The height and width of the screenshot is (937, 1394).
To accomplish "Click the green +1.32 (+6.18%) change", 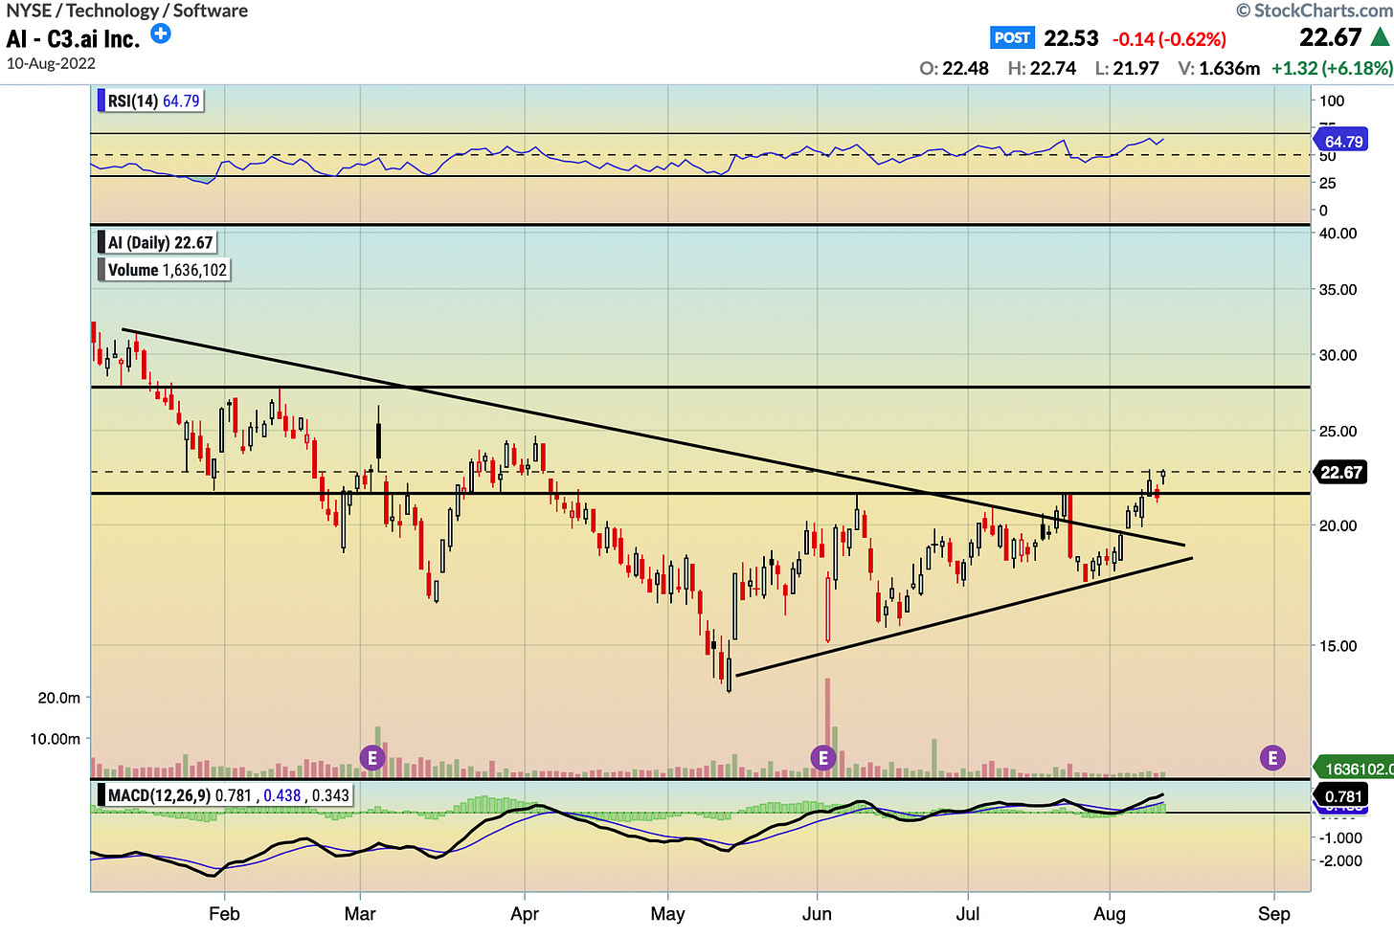I will 1332,68.
